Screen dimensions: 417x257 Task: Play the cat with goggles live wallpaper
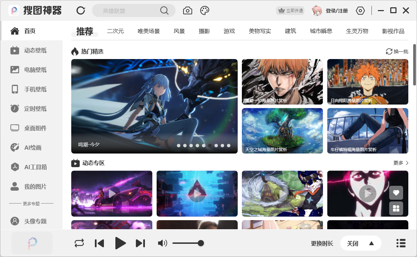pyautogui.click(x=282, y=193)
